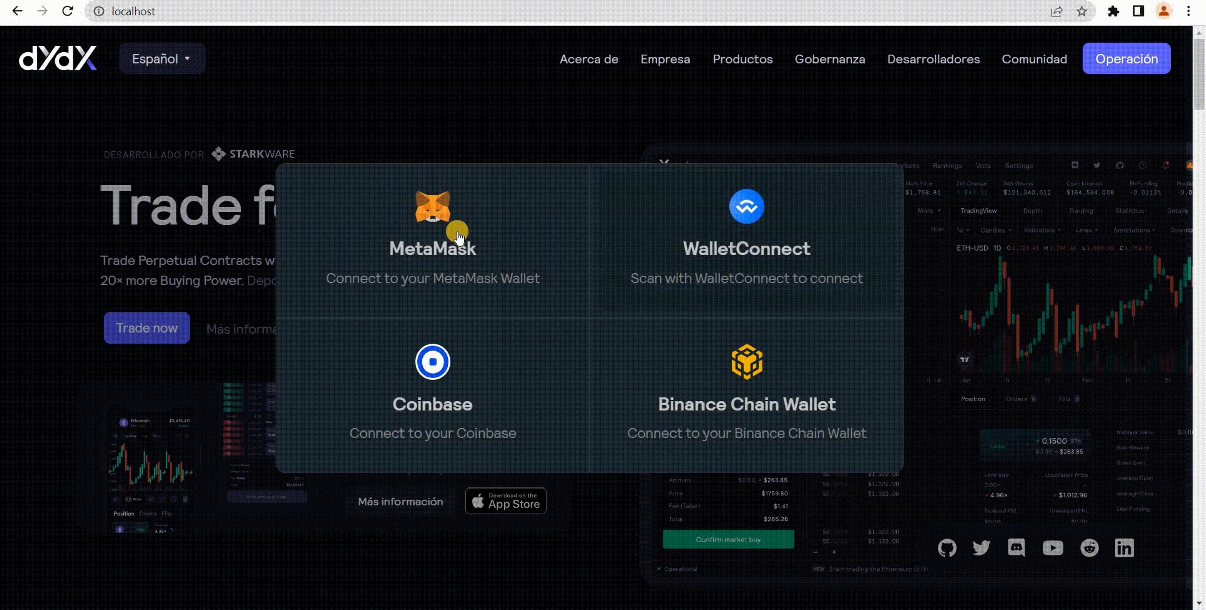This screenshot has width=1206, height=610.
Task: Click the Operación button
Action: click(1127, 59)
